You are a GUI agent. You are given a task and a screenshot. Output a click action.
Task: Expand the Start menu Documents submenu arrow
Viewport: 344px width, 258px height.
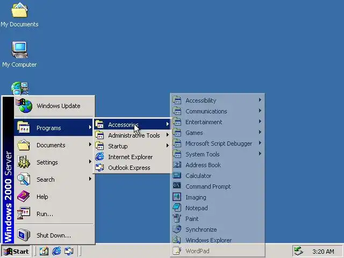tap(90, 145)
